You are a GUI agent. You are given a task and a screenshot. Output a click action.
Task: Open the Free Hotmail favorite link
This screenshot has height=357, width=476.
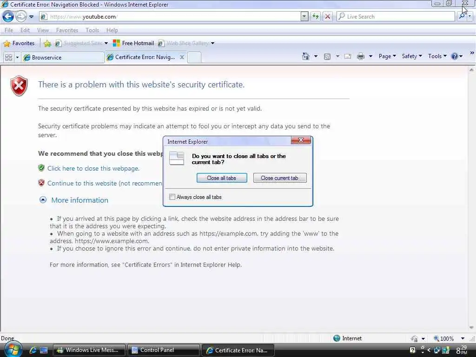[133, 43]
